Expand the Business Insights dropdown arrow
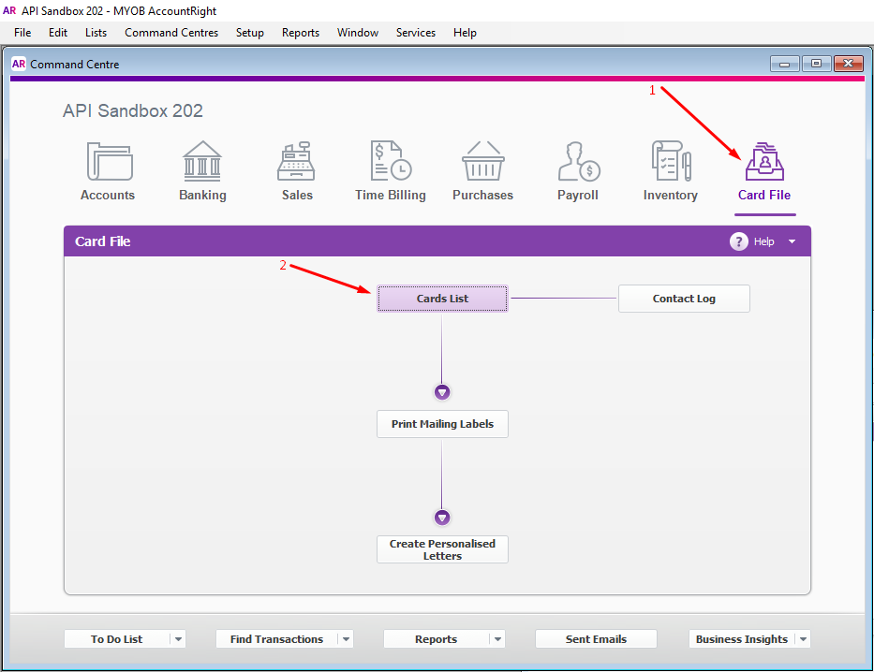 [803, 639]
